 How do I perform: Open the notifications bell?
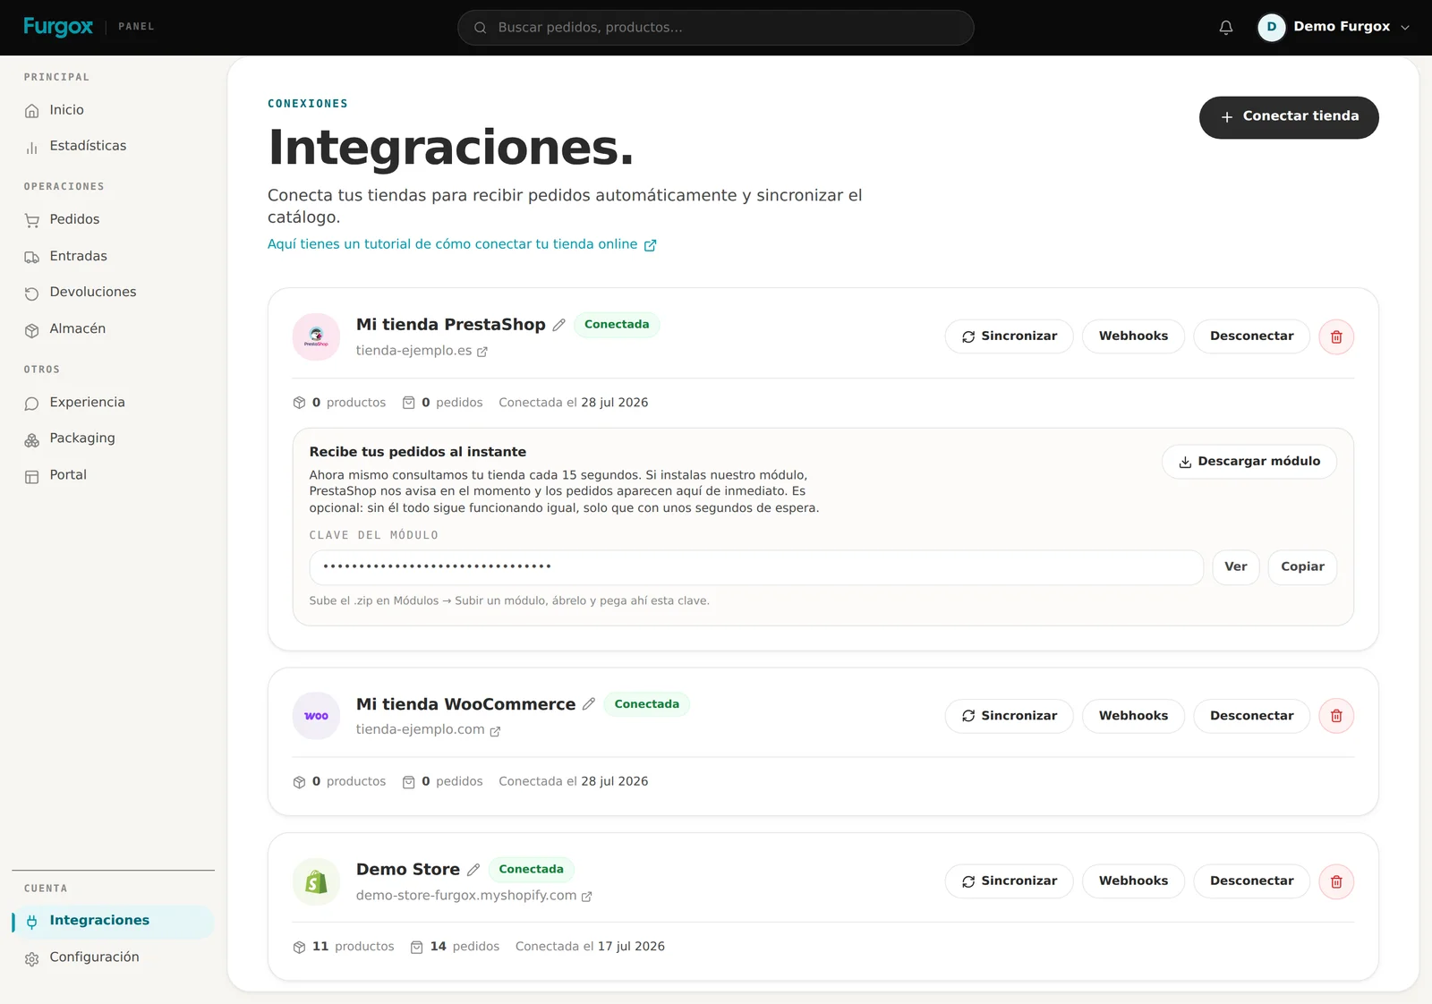[1226, 28]
